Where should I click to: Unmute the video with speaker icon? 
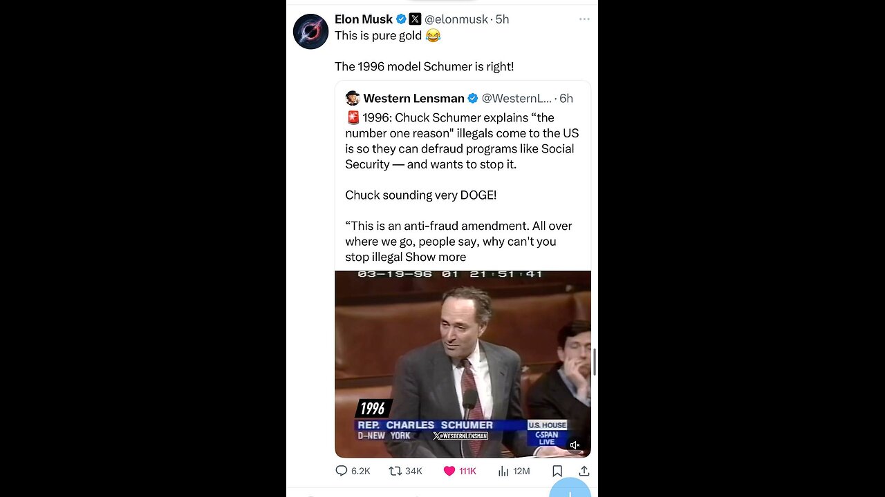575,445
